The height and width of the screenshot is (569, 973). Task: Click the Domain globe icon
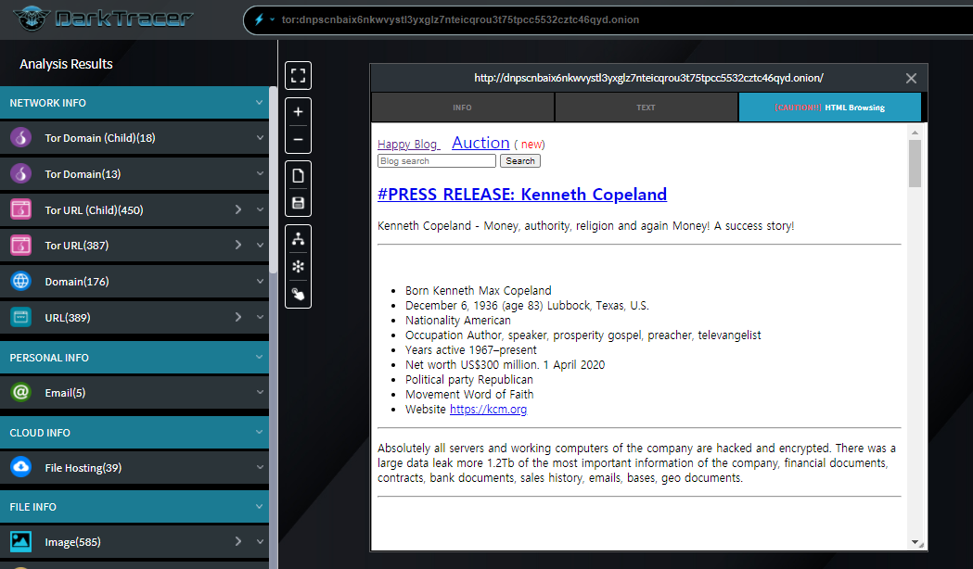(21, 282)
